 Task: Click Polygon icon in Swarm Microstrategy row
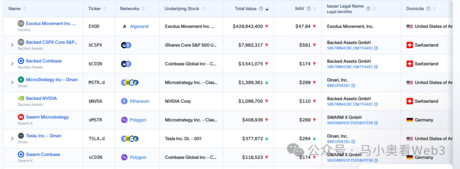[124, 120]
